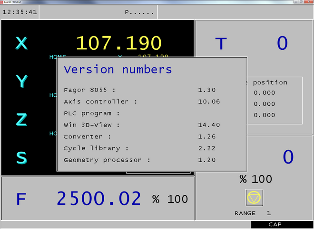This screenshot has width=314, height=229.
Task: Click the cyan Z axis label
Action: 22,120
